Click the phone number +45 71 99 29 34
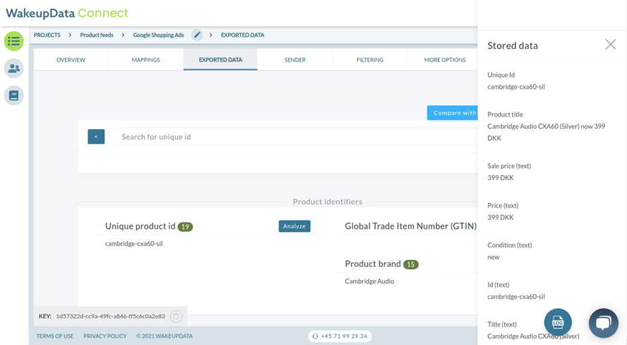Screen dimensions: 627x345 340,336
